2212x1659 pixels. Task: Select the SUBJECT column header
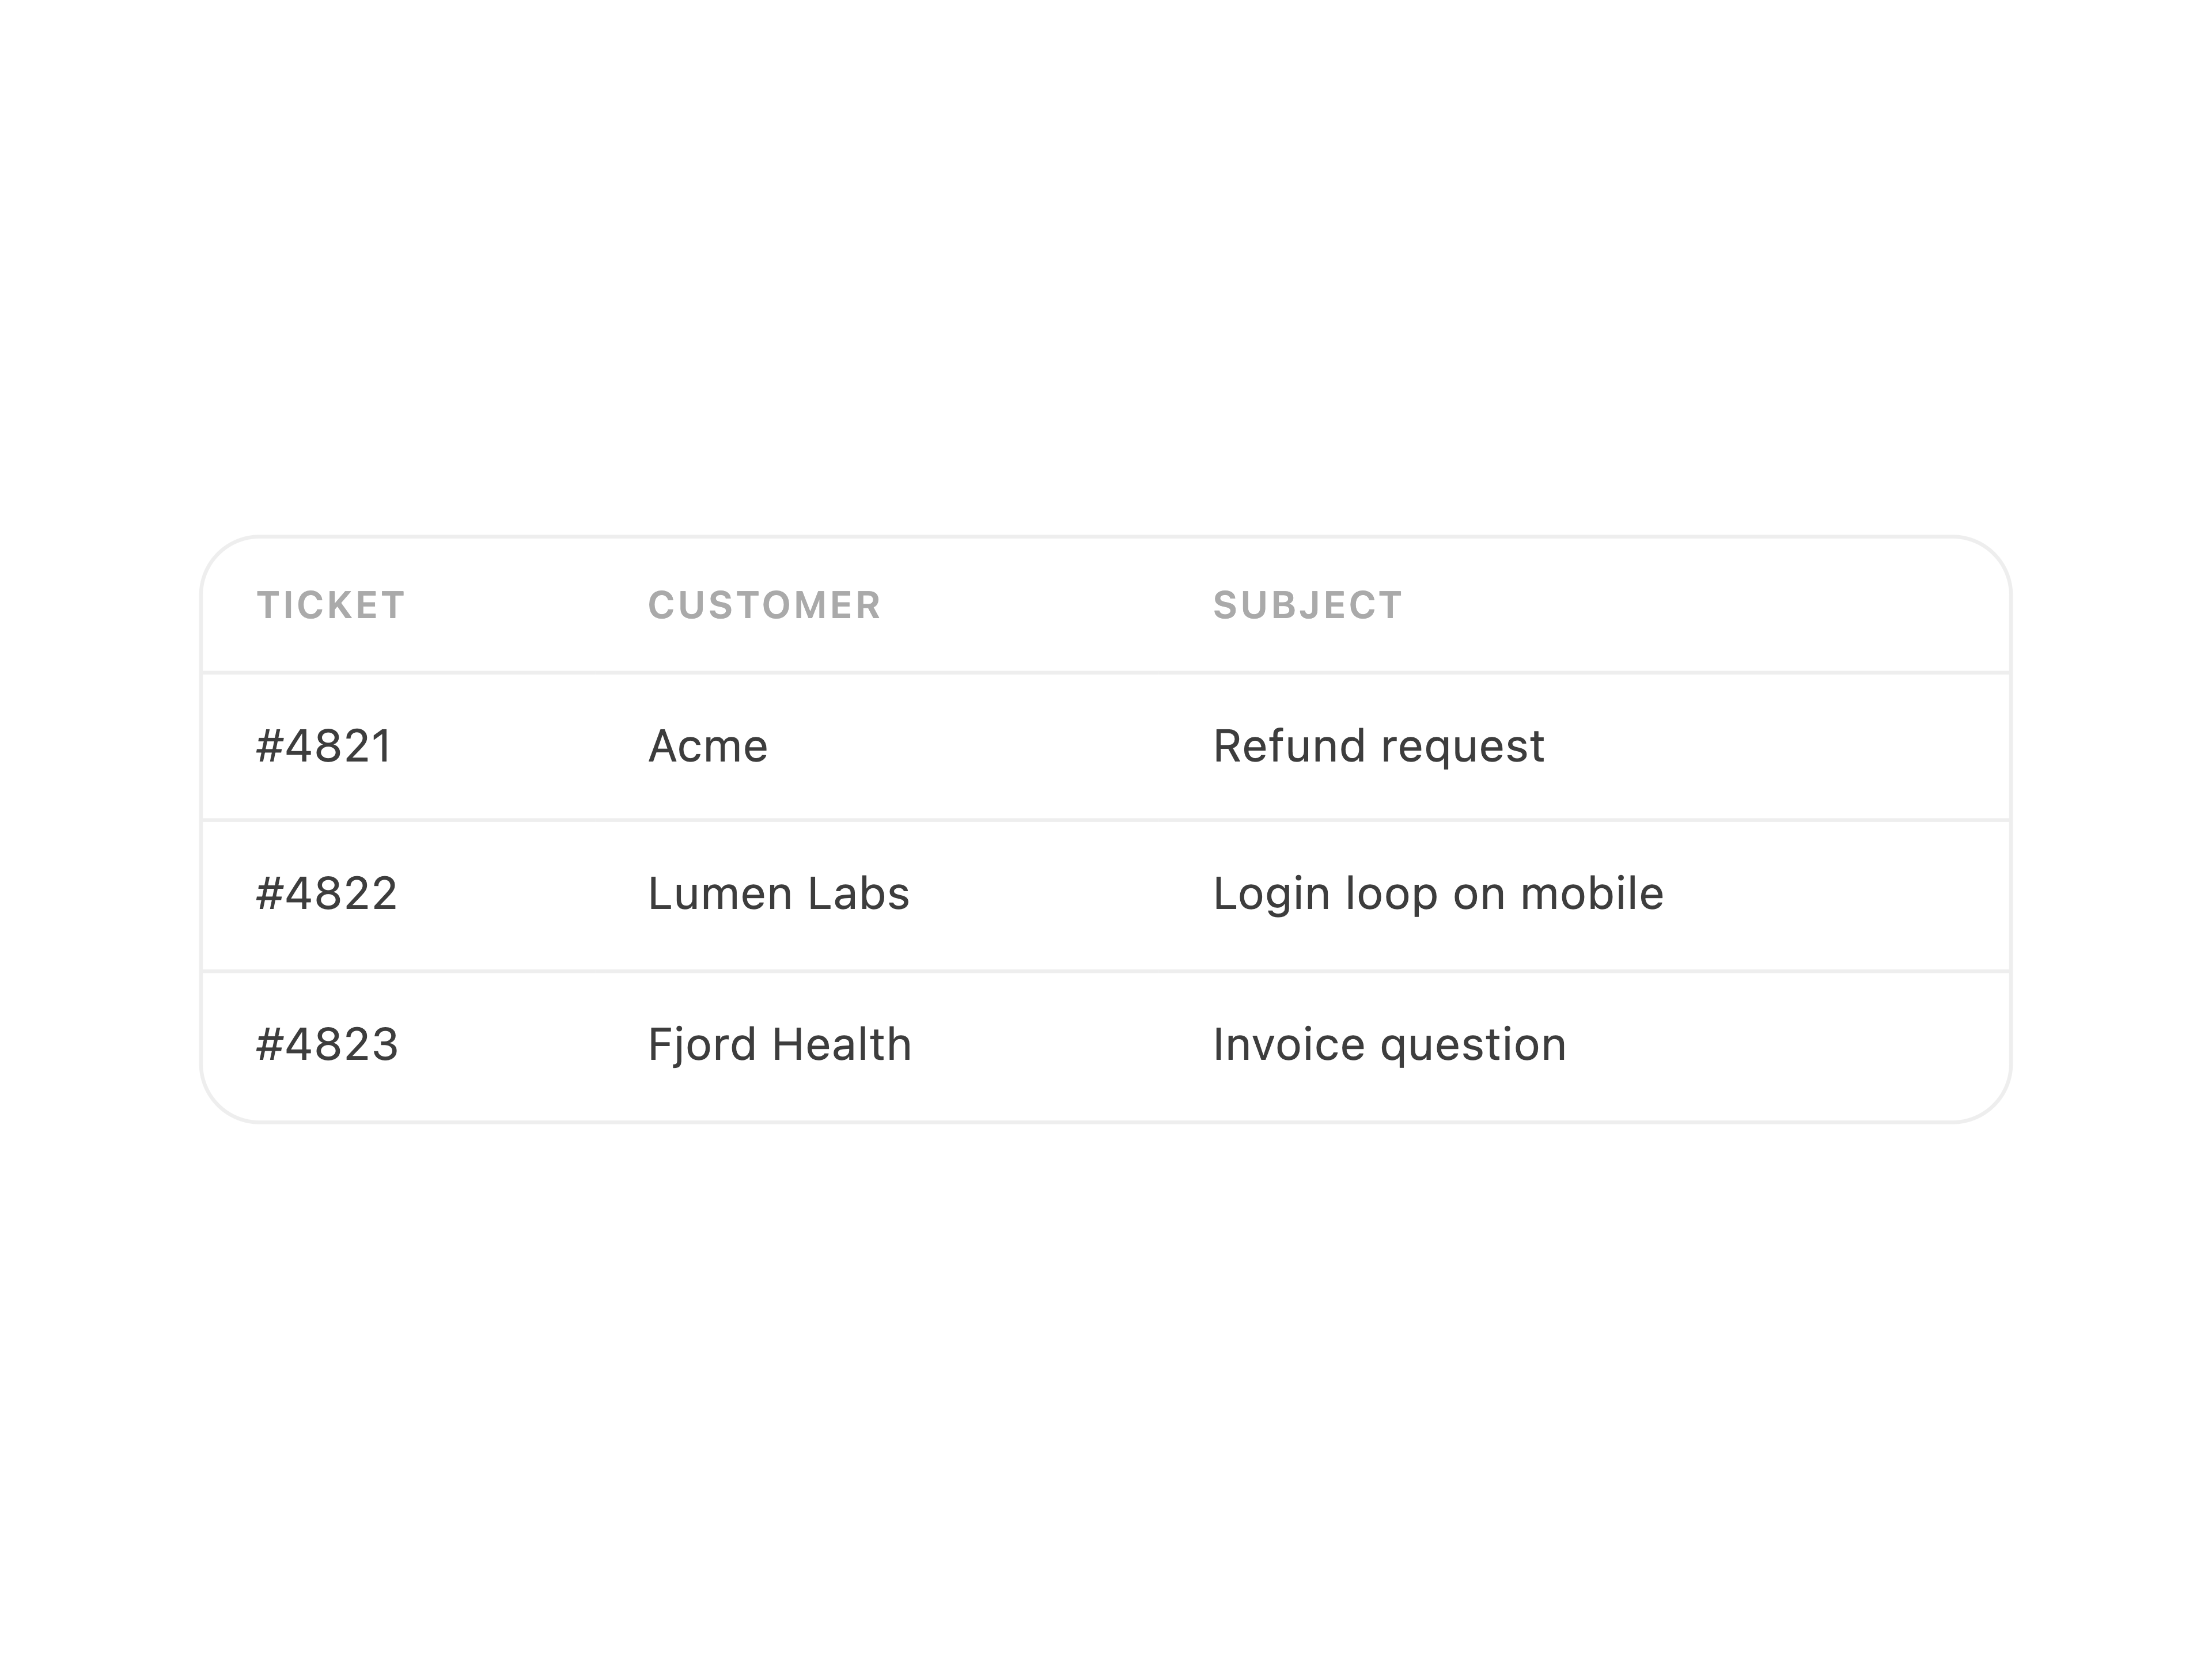(1307, 605)
